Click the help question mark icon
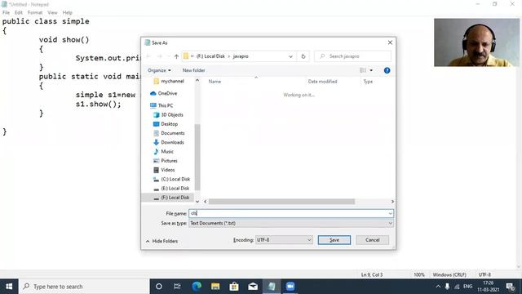 pos(387,70)
